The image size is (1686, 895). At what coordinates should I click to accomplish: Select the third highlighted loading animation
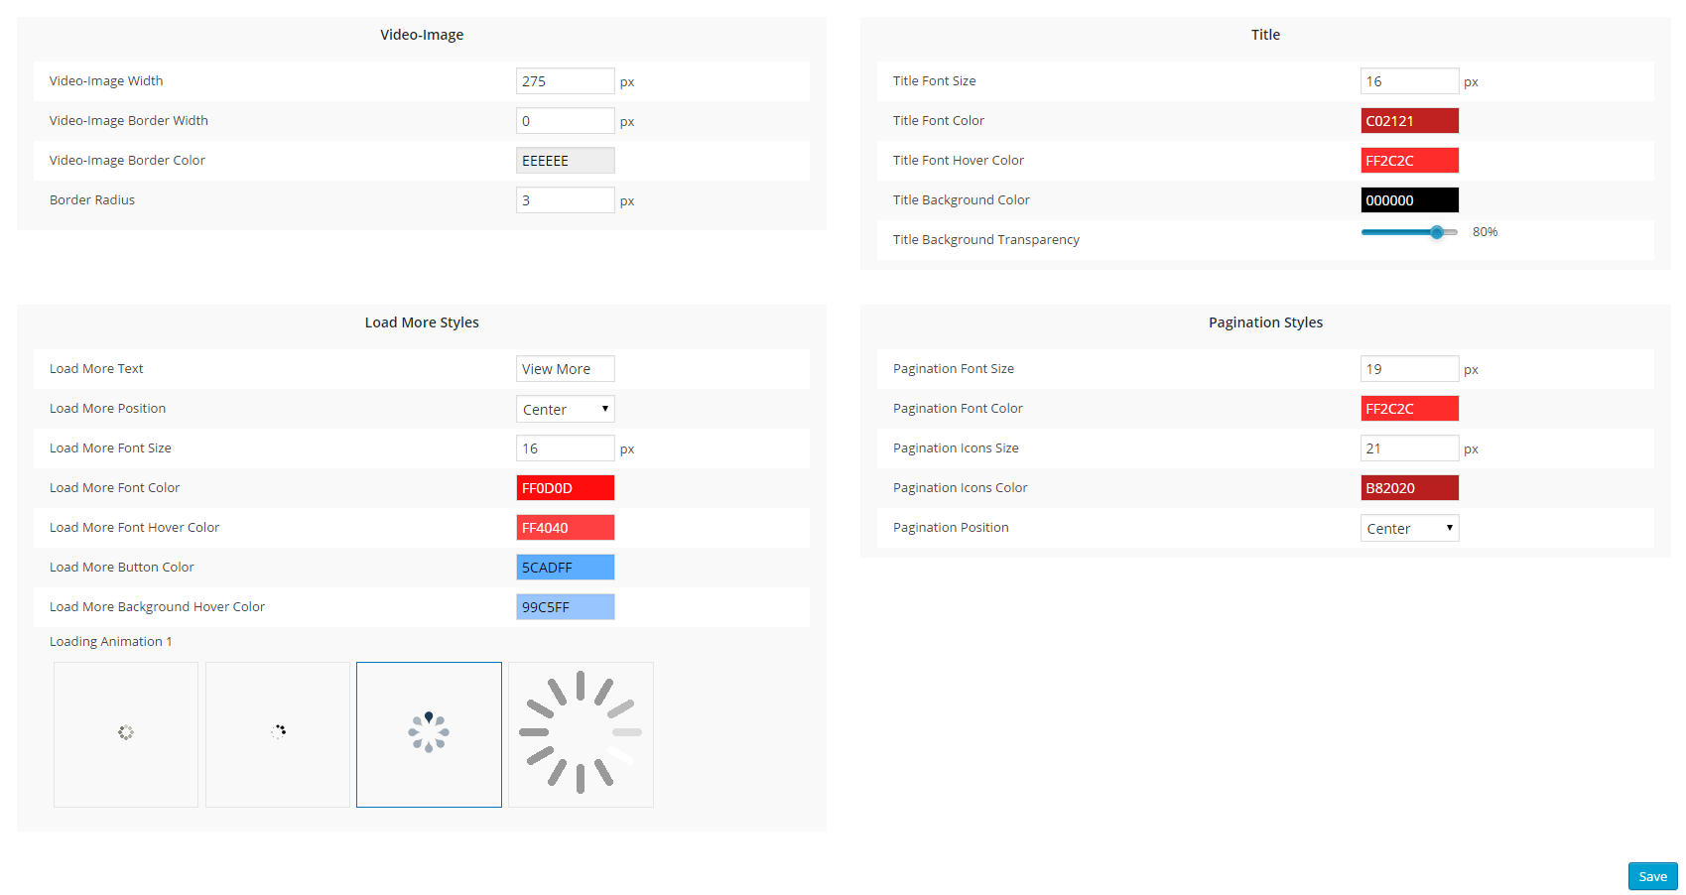pos(429,734)
